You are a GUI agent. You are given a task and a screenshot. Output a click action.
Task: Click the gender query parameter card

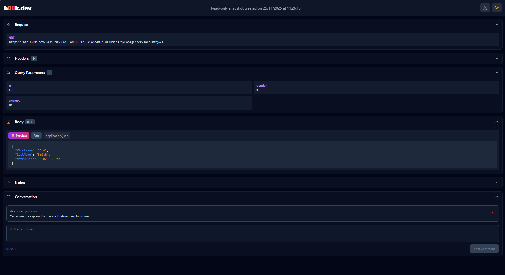377,88
